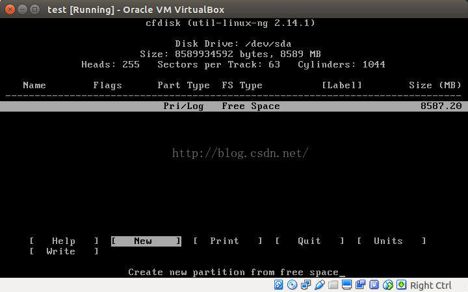Open the shared folders status icon
Image resolution: width=468 pixels, height=292 pixels.
(x=333, y=285)
